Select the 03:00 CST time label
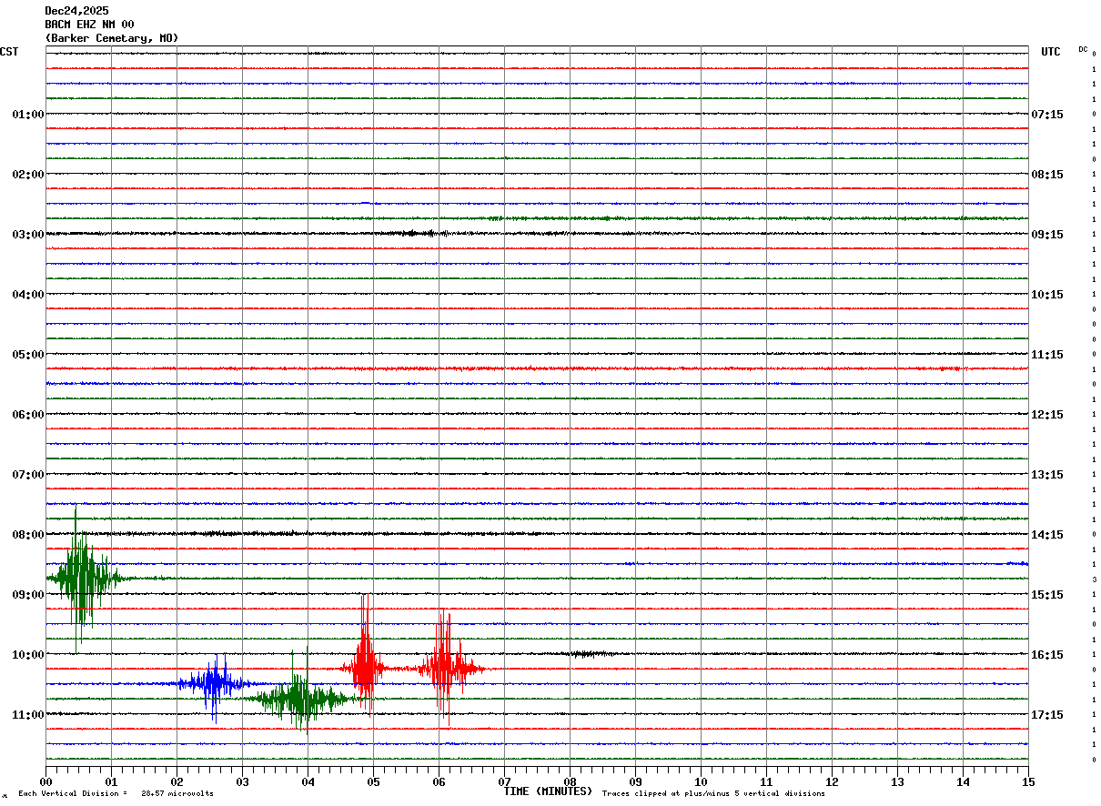The image size is (1101, 806). tap(27, 235)
